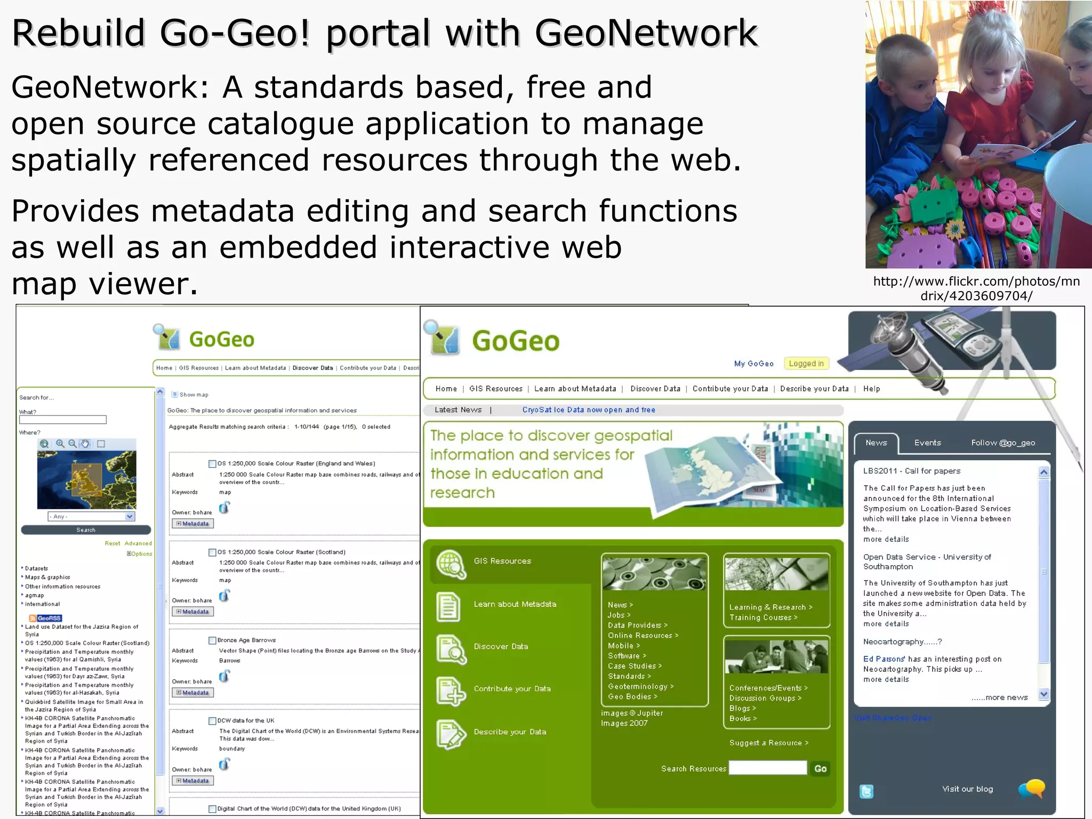This screenshot has height=819, width=1092.
Task: Activate the pan hand tool
Action: click(x=85, y=444)
